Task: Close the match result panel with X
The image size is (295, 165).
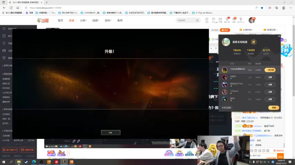Action: pos(279,36)
